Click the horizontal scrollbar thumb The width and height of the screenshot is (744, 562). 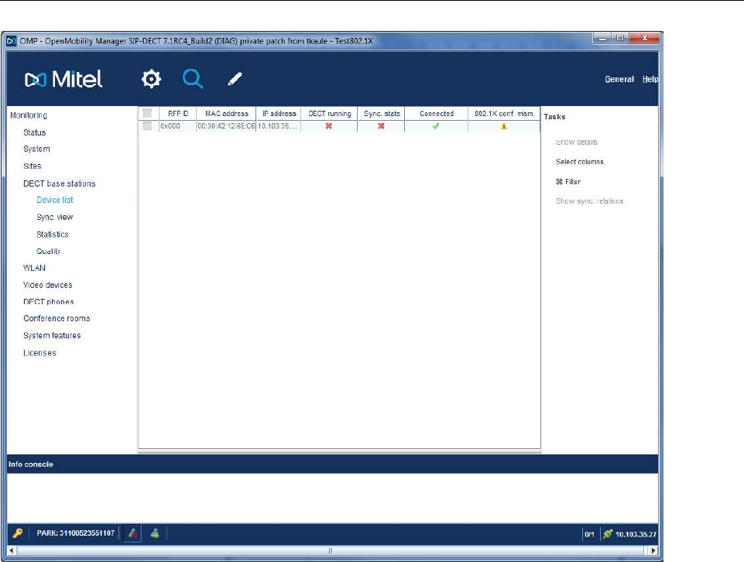(x=331, y=550)
